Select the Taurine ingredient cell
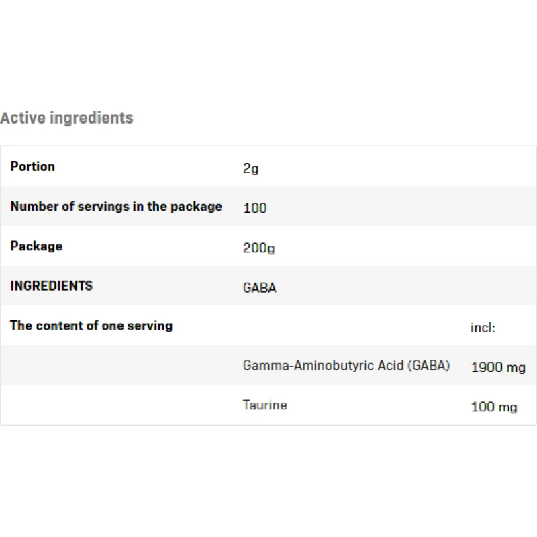This screenshot has height=537, width=537. click(265, 405)
